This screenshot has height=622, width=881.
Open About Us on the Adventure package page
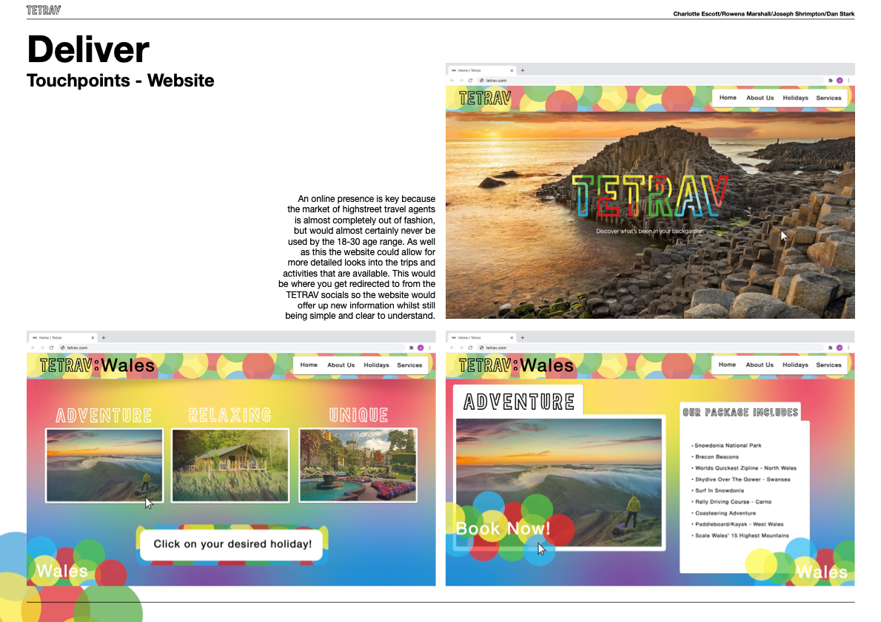click(759, 365)
